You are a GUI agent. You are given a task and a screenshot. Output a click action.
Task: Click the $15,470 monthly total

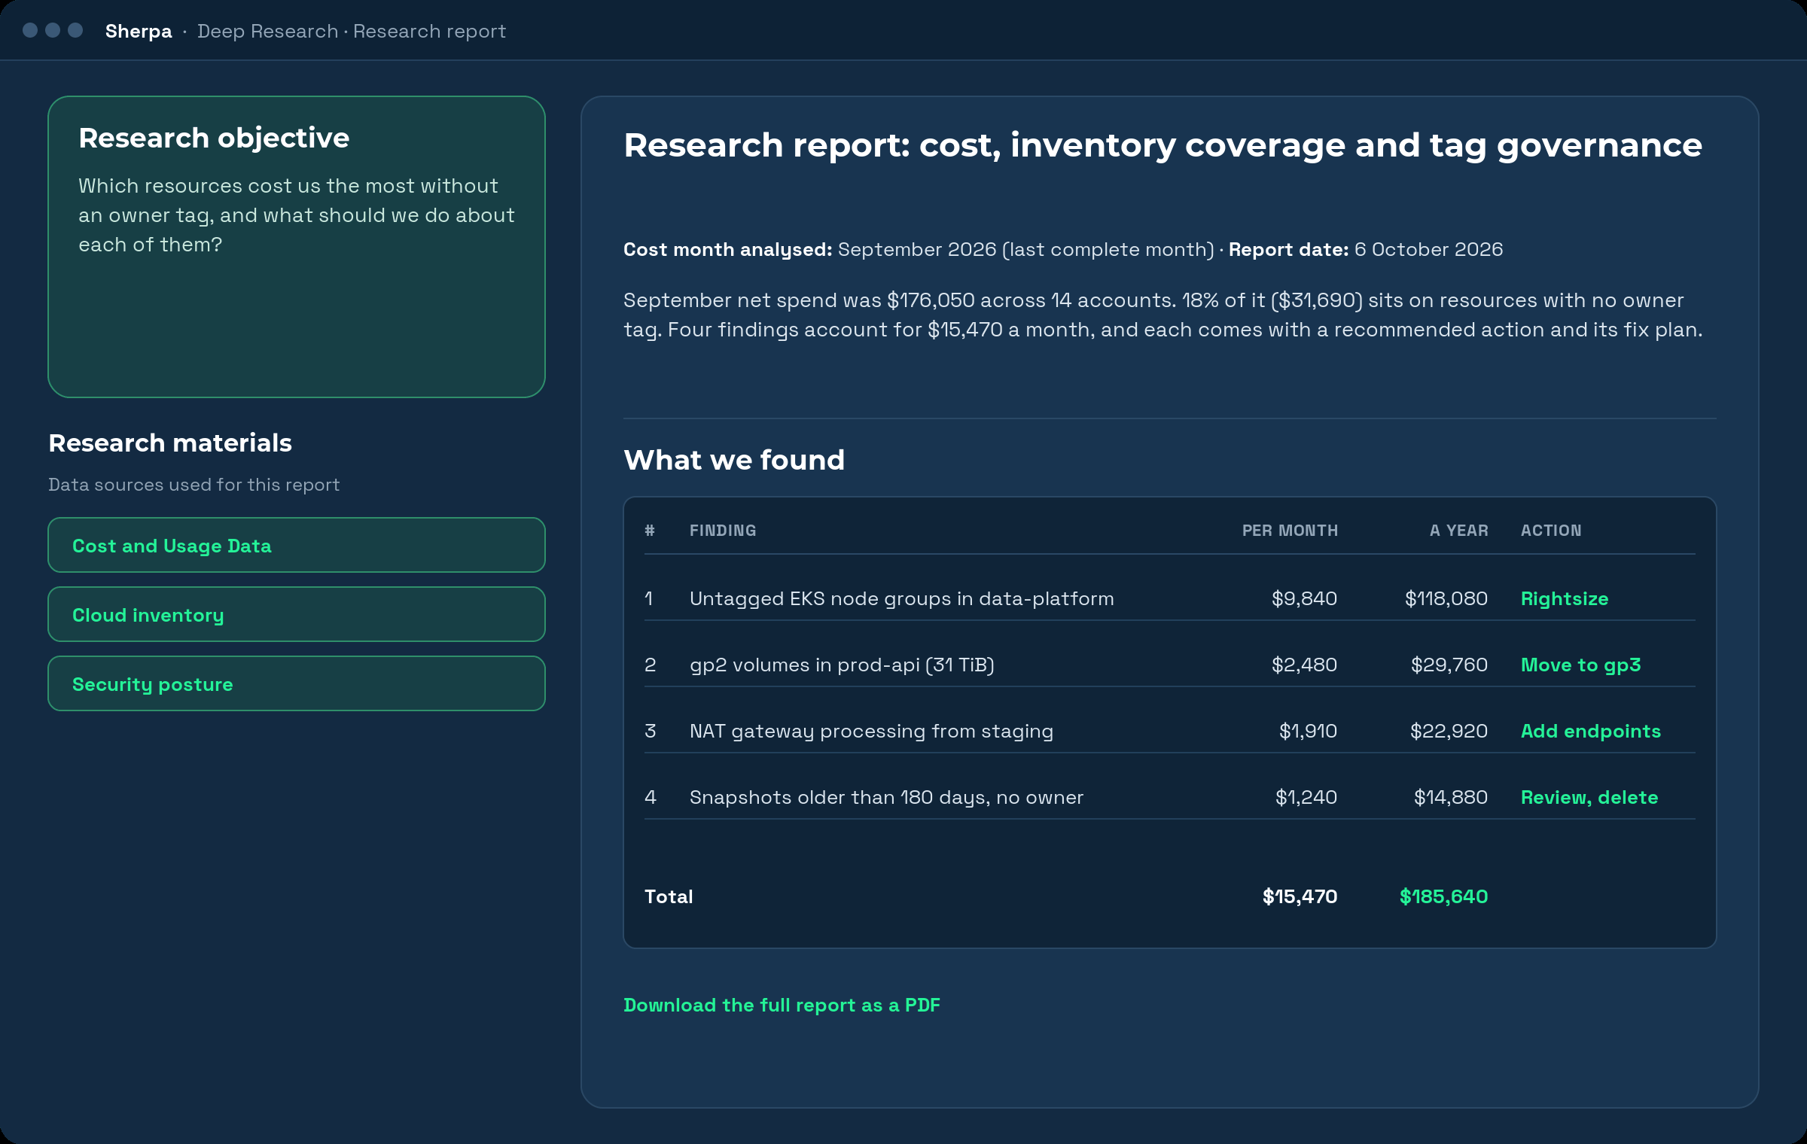pos(1300,896)
